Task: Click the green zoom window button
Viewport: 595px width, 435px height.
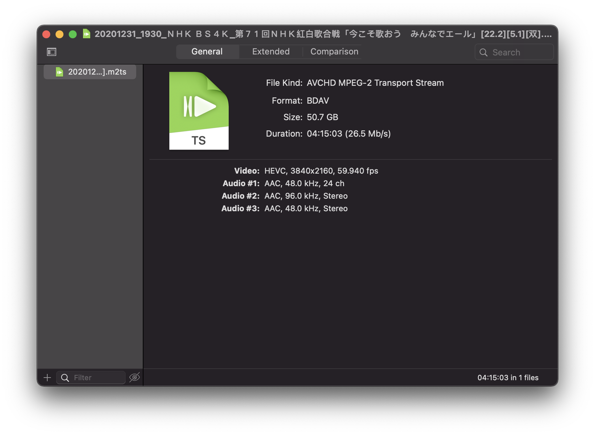Action: [73, 34]
